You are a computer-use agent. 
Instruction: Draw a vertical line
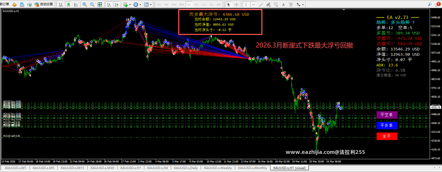[x=246, y=5]
